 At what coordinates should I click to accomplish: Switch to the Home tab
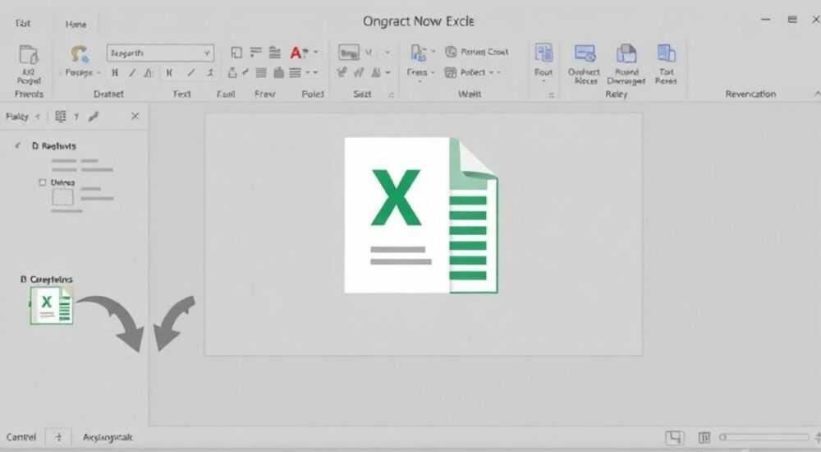coord(76,24)
